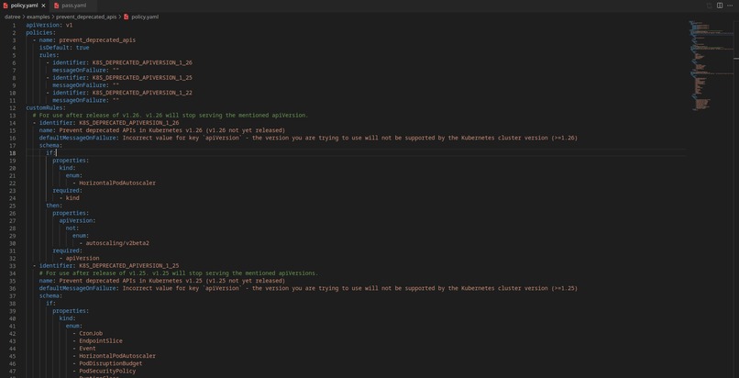Open the More Actions ellipsis menu

(x=731, y=6)
